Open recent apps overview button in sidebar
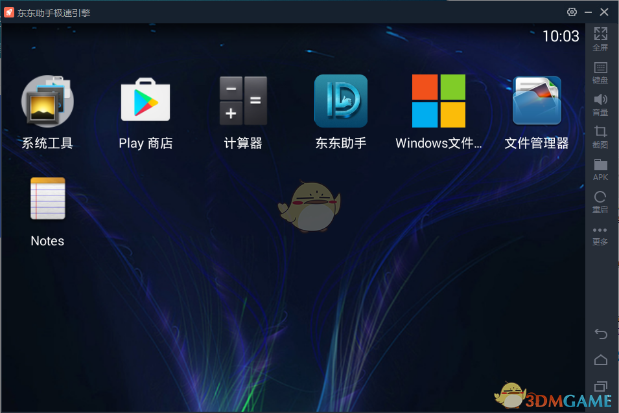619x413 pixels. tap(601, 386)
